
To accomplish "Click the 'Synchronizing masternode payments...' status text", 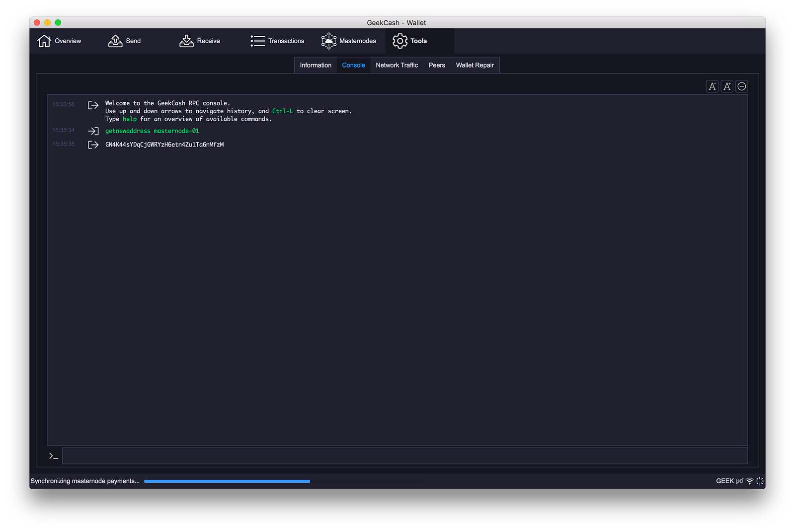I will point(85,481).
